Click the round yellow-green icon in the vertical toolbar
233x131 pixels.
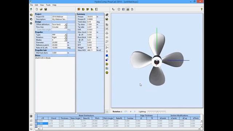coord(107,73)
